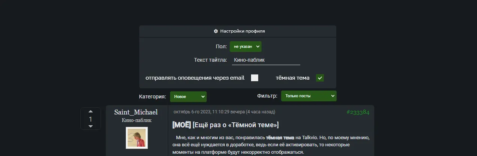Enable отправлять оповещения через email checkbox
Image resolution: width=477 pixels, height=156 pixels.
pos(254,78)
